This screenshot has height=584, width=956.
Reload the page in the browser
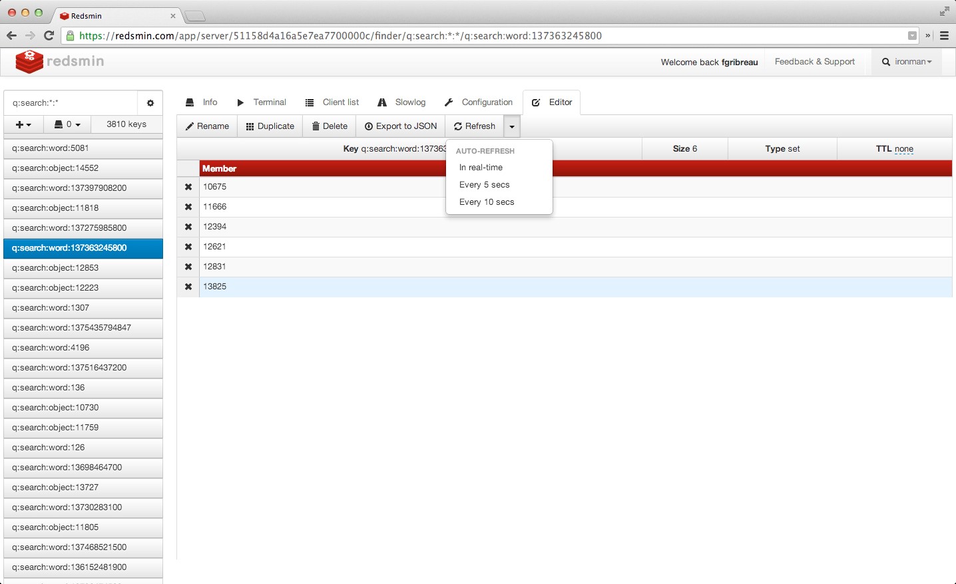[x=49, y=36]
